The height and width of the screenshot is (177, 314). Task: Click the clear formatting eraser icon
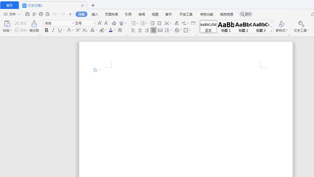pos(114,23)
